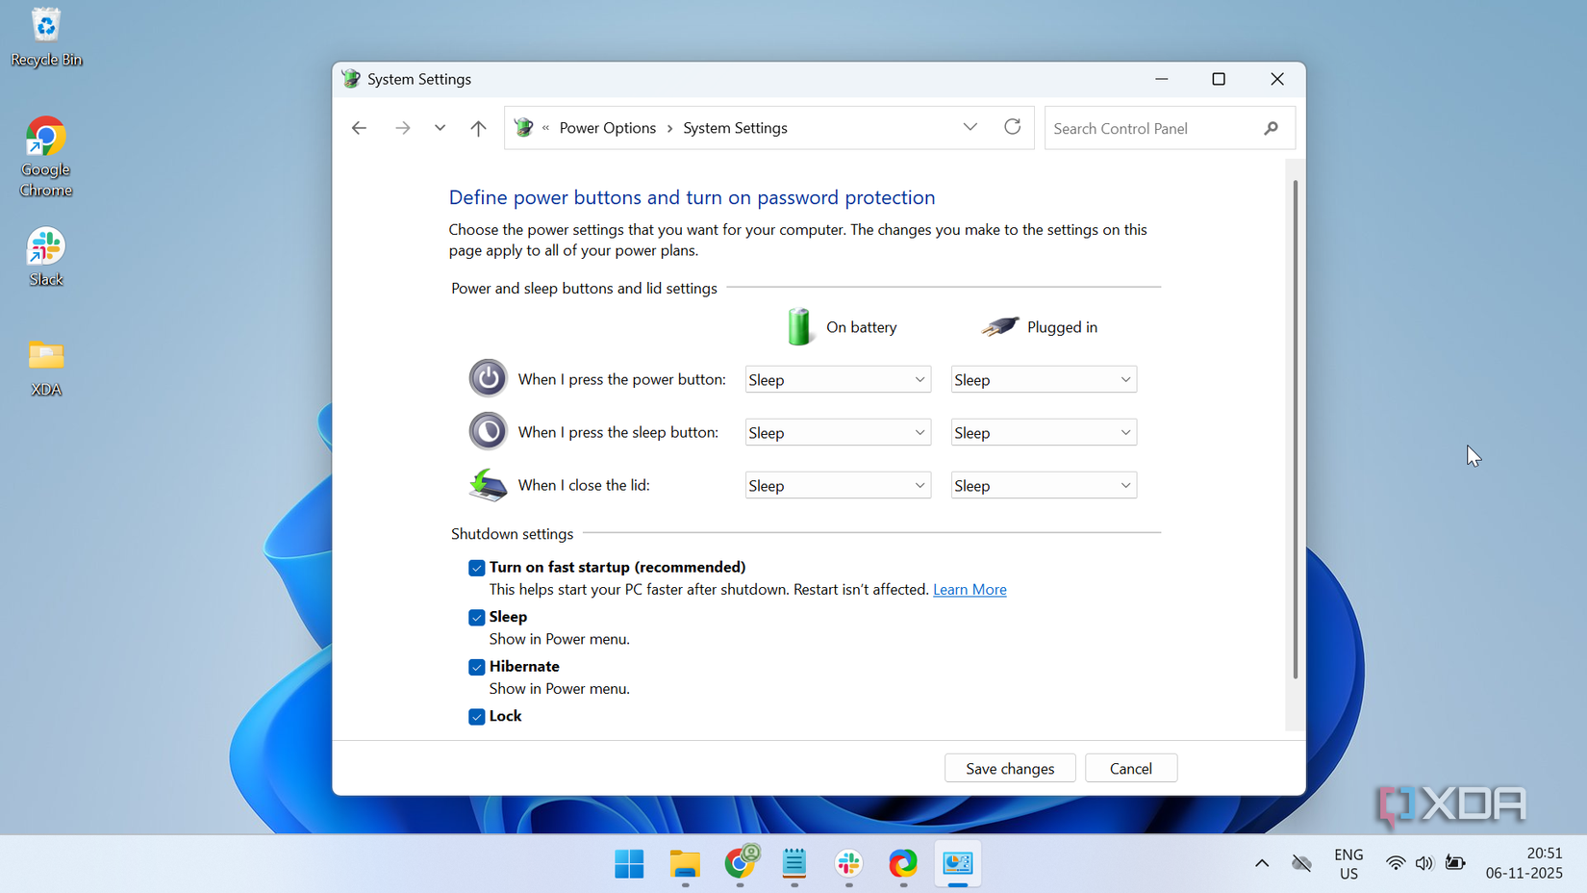1587x893 pixels.
Task: Click the battery icon above On battery column
Action: point(799,326)
